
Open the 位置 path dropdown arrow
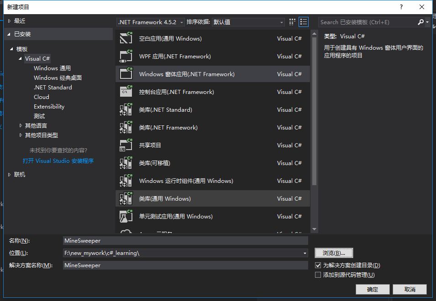pos(305,253)
